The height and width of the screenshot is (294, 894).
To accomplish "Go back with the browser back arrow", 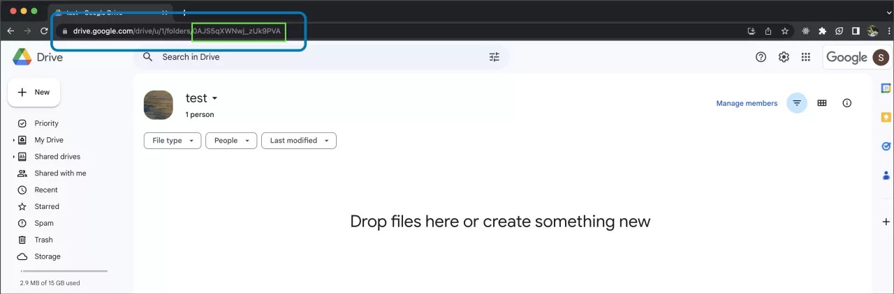I will click(x=10, y=31).
